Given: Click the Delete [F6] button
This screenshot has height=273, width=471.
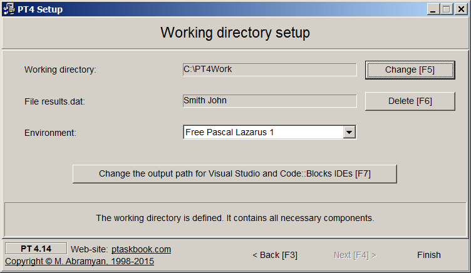Looking at the screenshot, I should pyautogui.click(x=410, y=101).
